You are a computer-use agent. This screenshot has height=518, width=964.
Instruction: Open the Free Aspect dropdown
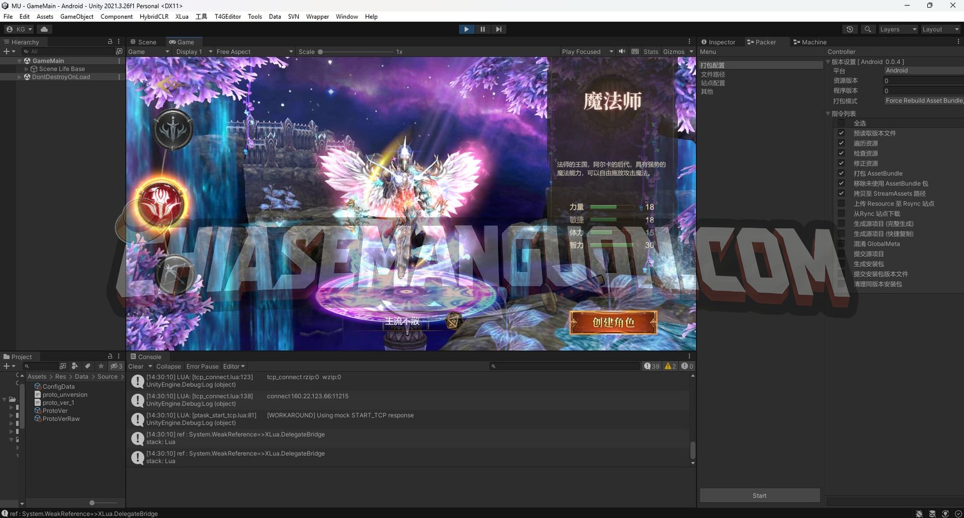(254, 52)
